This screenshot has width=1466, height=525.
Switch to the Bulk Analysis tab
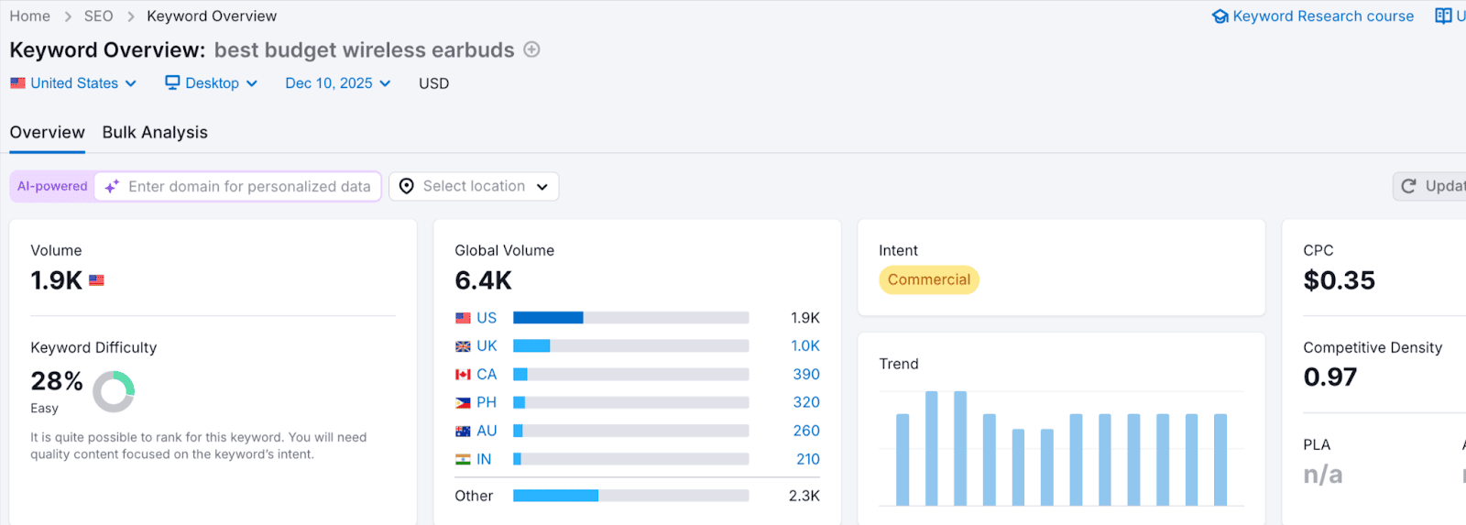click(x=155, y=133)
